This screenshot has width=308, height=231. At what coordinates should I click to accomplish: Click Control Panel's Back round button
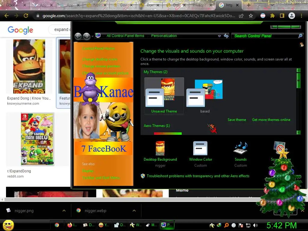click(78, 36)
